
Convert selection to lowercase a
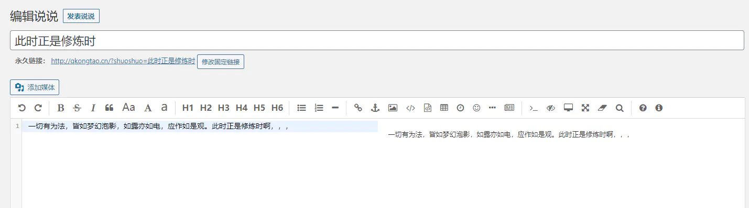164,108
